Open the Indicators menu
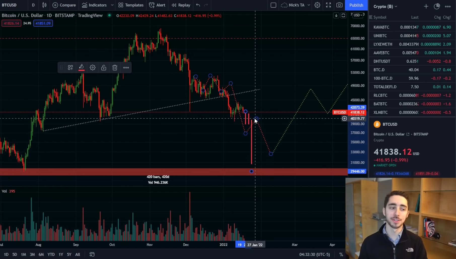Image resolution: width=456 pixels, height=259 pixels. 94,5
